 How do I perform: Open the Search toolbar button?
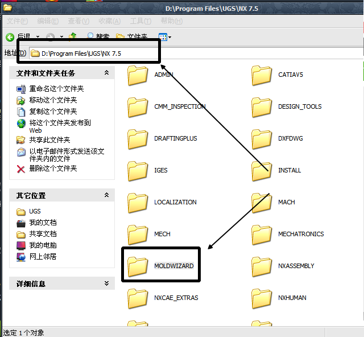[x=98, y=37]
